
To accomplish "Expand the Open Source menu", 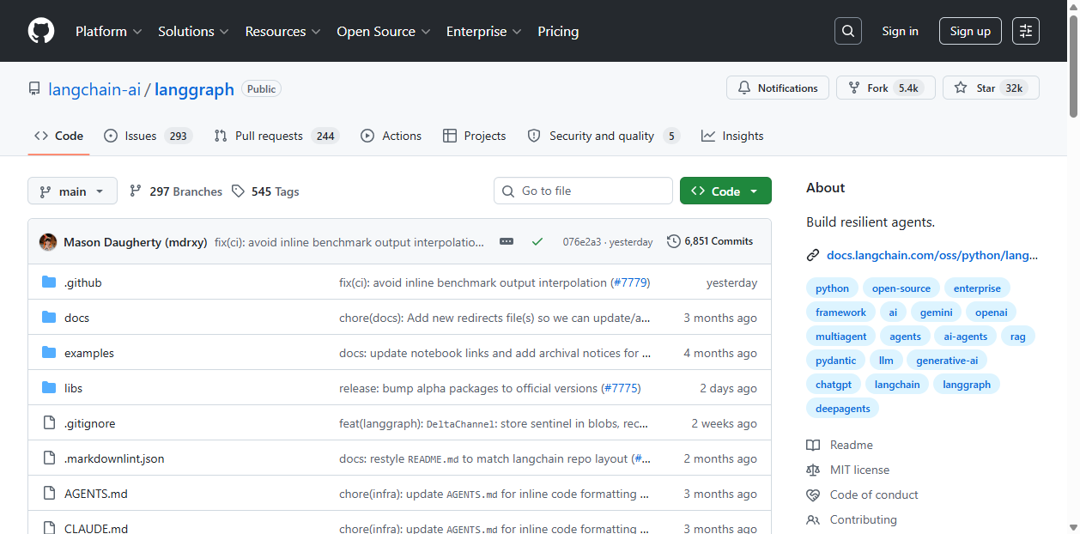I will point(384,31).
